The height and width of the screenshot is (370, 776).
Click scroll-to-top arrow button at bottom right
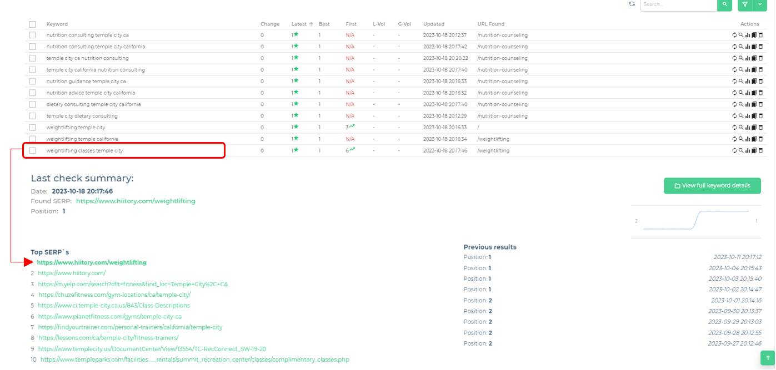[767, 358]
